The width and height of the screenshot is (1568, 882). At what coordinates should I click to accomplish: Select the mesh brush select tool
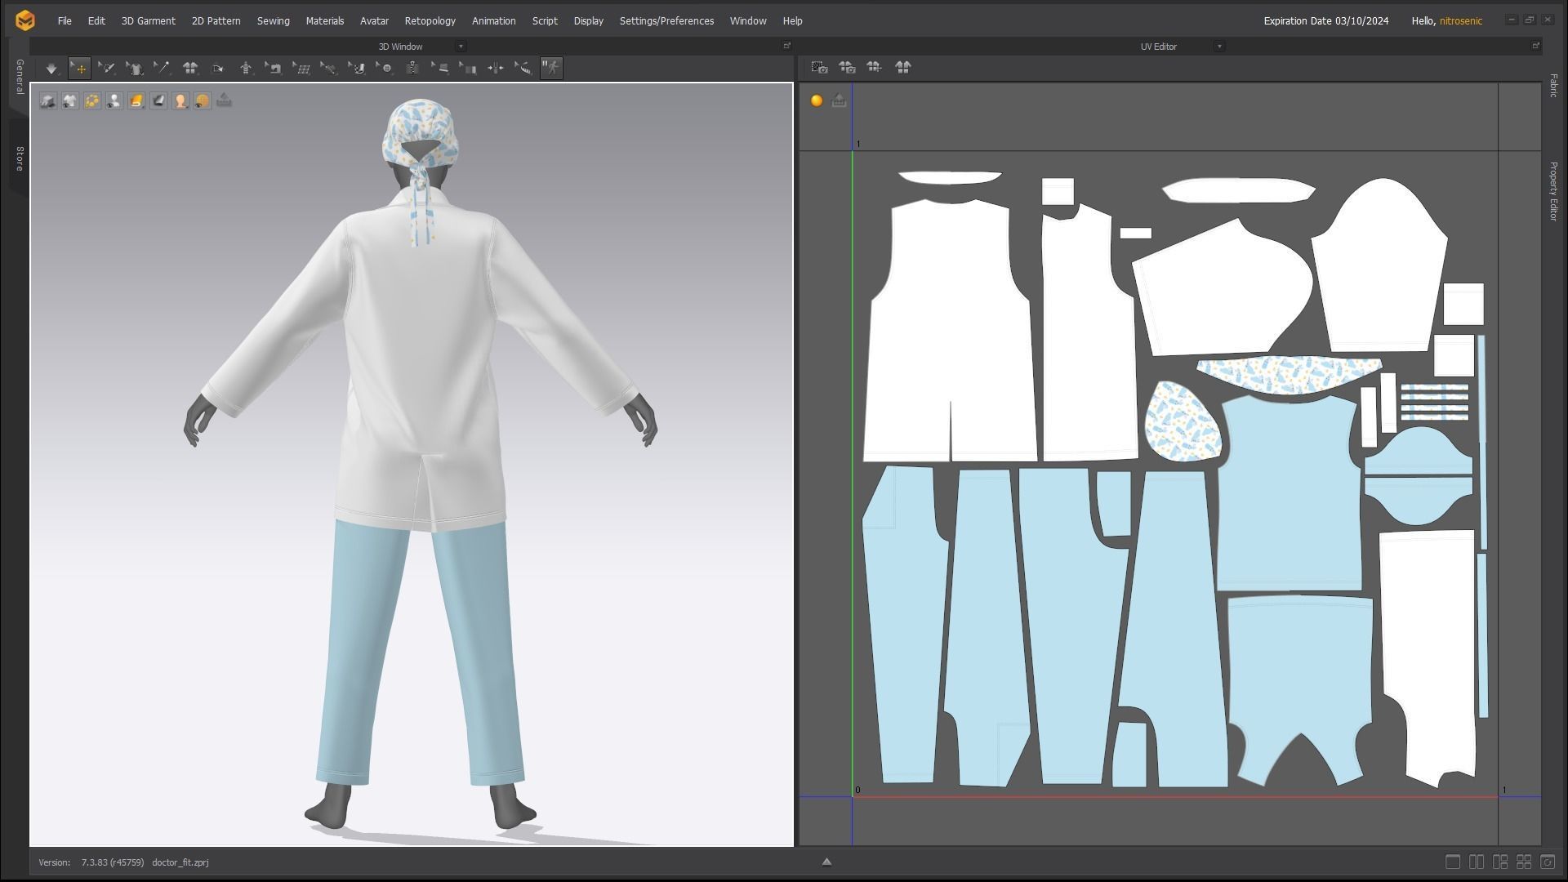tap(107, 69)
